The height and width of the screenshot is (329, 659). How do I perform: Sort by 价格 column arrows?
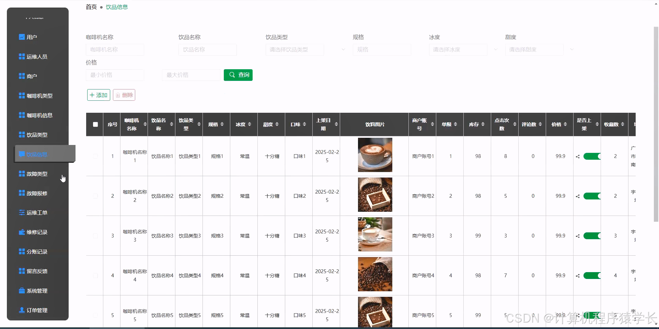[565, 124]
